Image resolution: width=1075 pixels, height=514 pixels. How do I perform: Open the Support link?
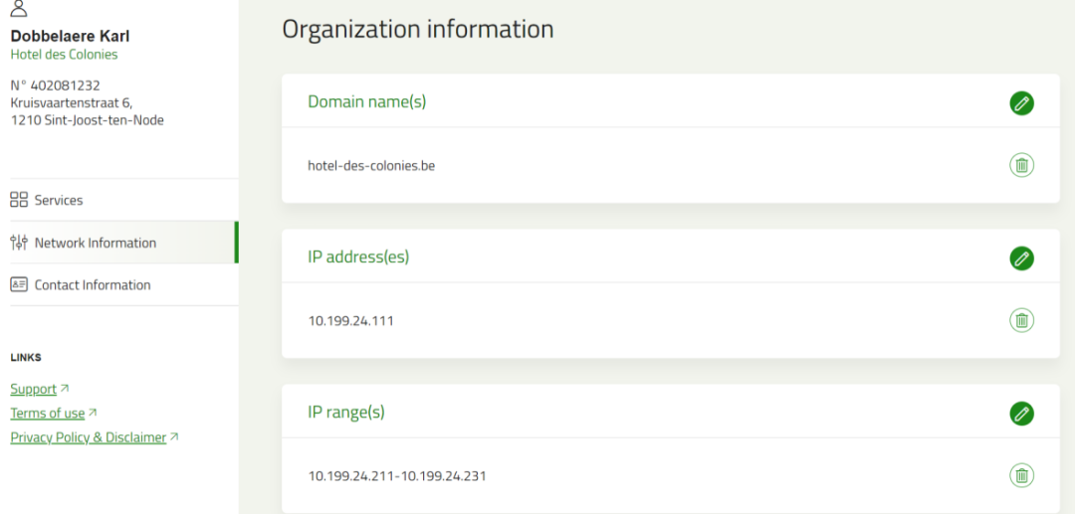click(34, 389)
